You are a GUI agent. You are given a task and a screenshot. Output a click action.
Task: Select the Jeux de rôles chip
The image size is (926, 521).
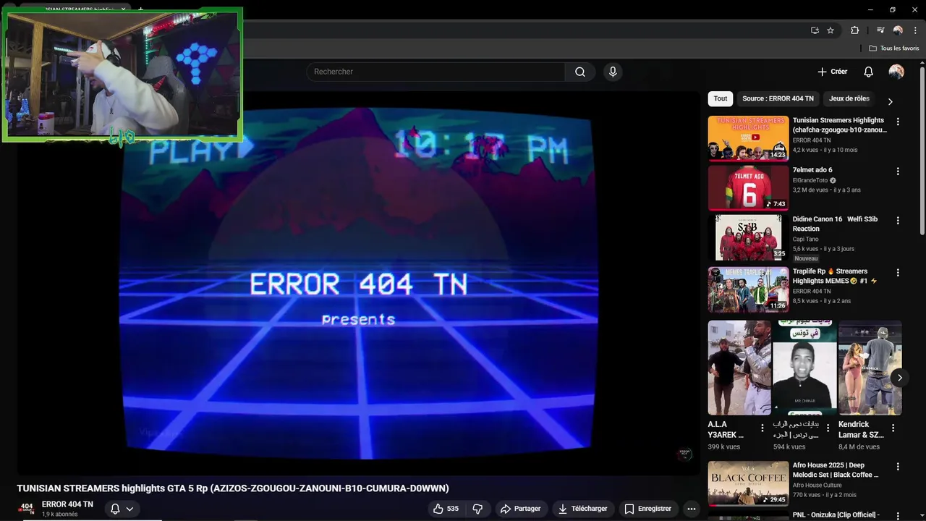pos(849,98)
